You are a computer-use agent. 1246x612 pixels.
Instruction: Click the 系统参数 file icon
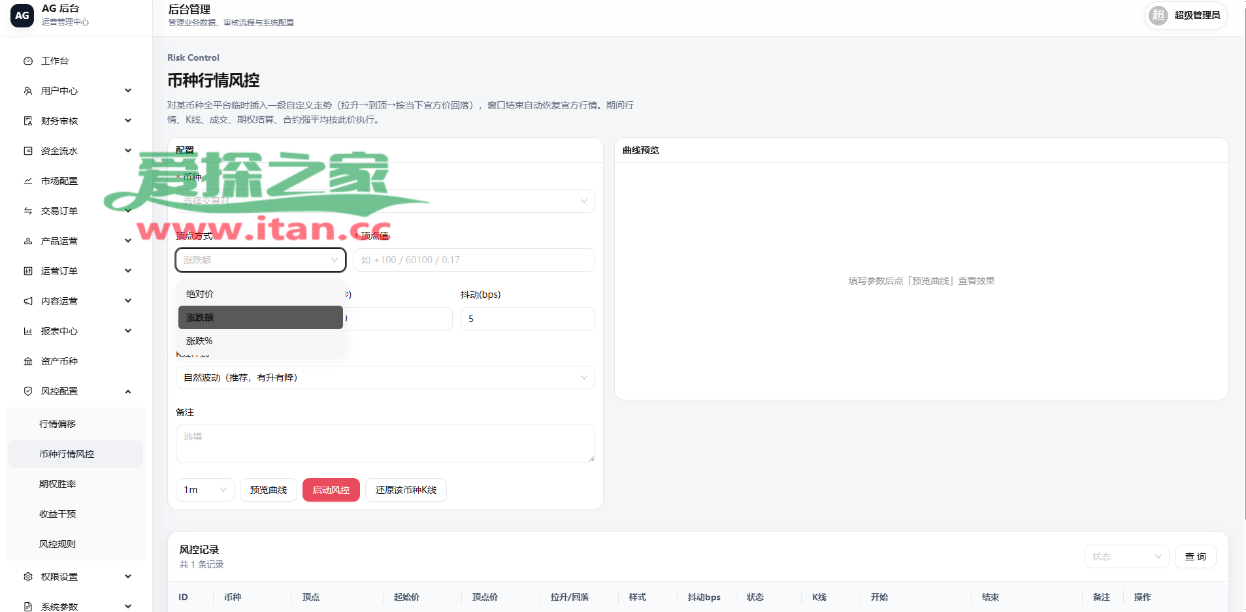pyautogui.click(x=28, y=607)
